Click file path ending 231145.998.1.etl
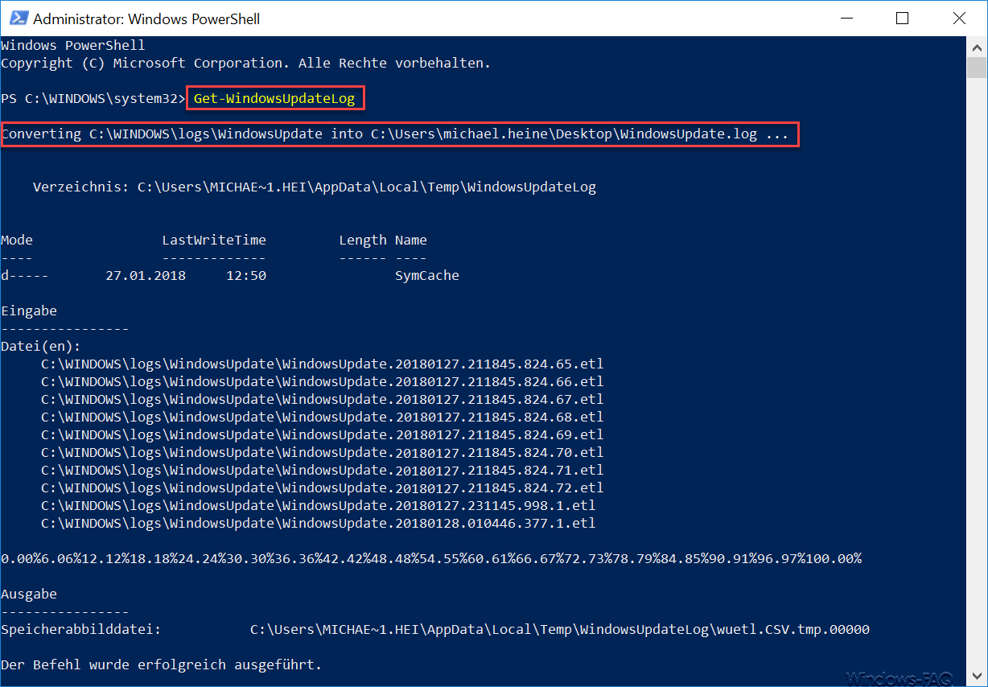The height and width of the screenshot is (687, 988). [319, 505]
